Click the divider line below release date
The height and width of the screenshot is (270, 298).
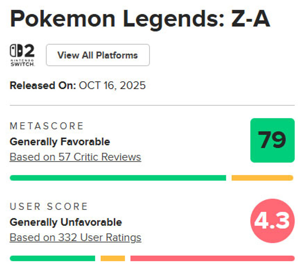point(152,105)
